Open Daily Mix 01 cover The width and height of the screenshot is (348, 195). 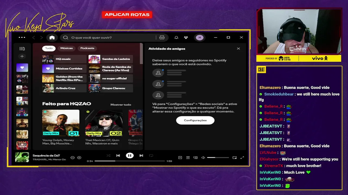(61, 123)
